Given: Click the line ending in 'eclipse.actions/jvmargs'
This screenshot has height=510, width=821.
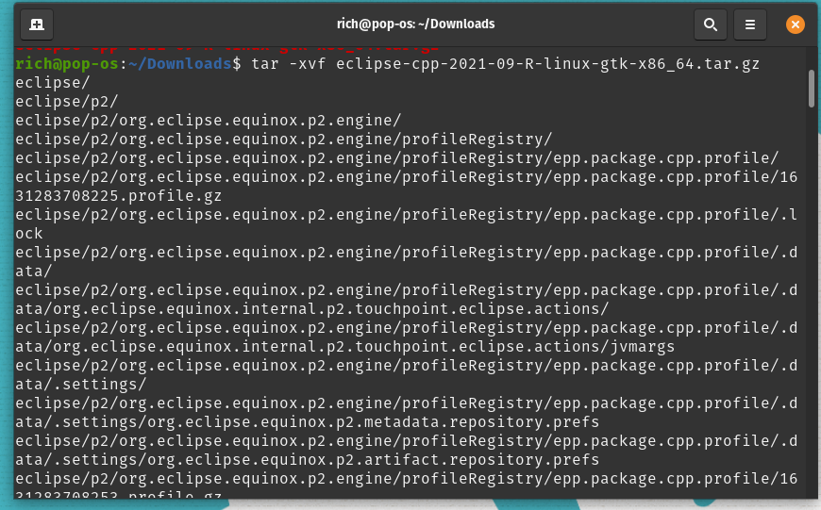Looking at the screenshot, I should [x=344, y=347].
